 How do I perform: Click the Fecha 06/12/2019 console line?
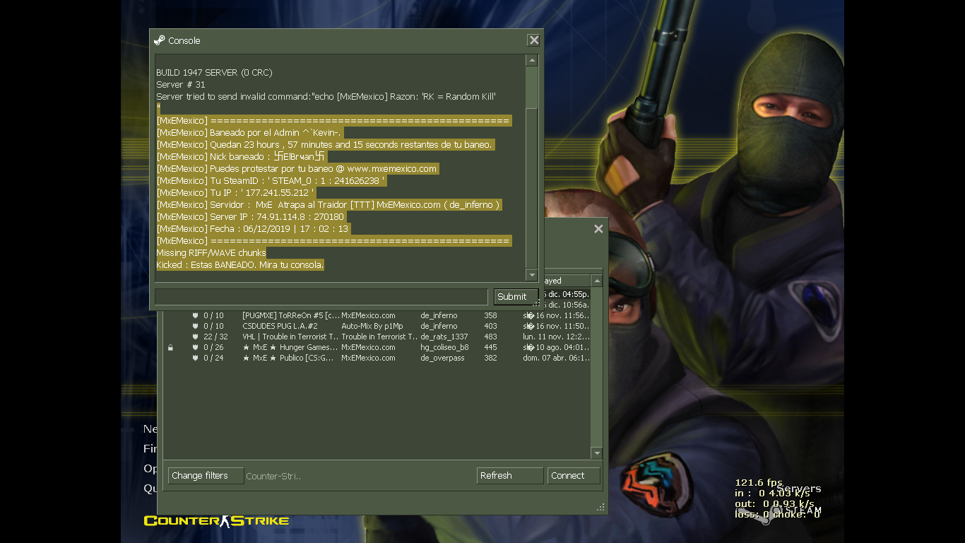(x=253, y=228)
